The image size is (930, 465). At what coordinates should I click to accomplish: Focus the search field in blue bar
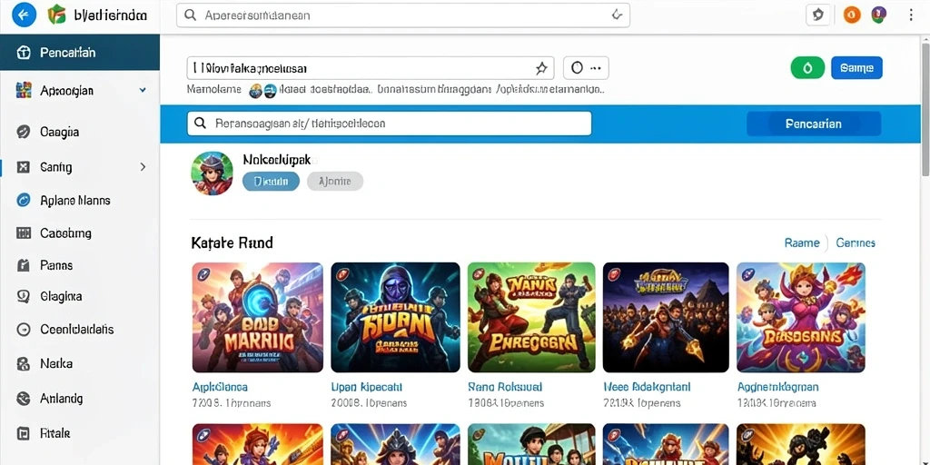tap(390, 124)
